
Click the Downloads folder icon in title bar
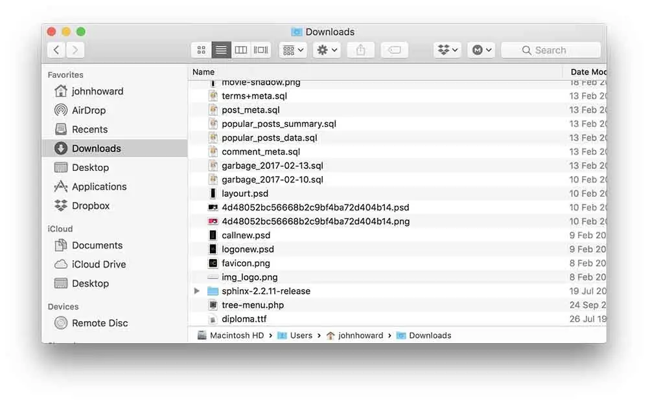[296, 32]
